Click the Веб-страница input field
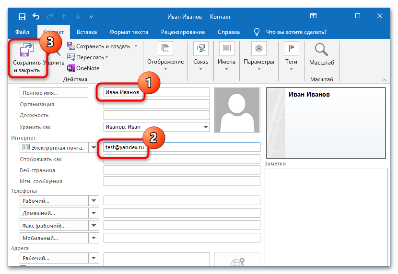 pos(182,170)
